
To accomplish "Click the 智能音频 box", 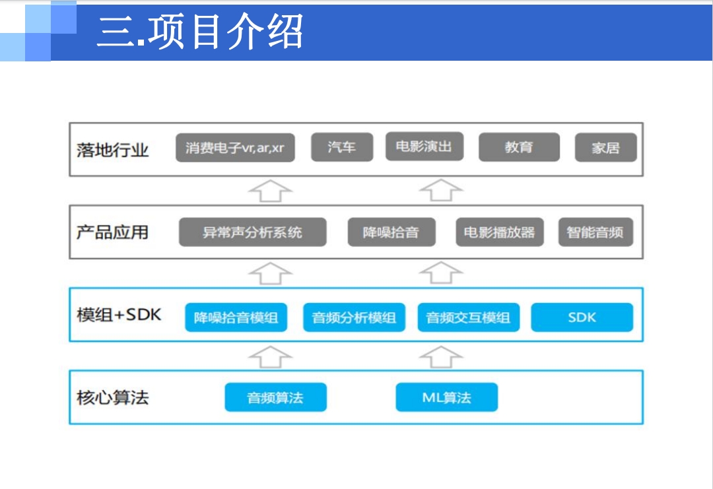I will point(595,232).
